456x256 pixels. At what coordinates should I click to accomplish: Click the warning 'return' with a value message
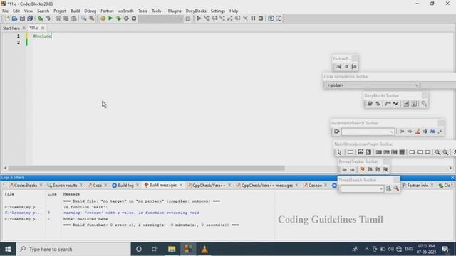(131, 213)
